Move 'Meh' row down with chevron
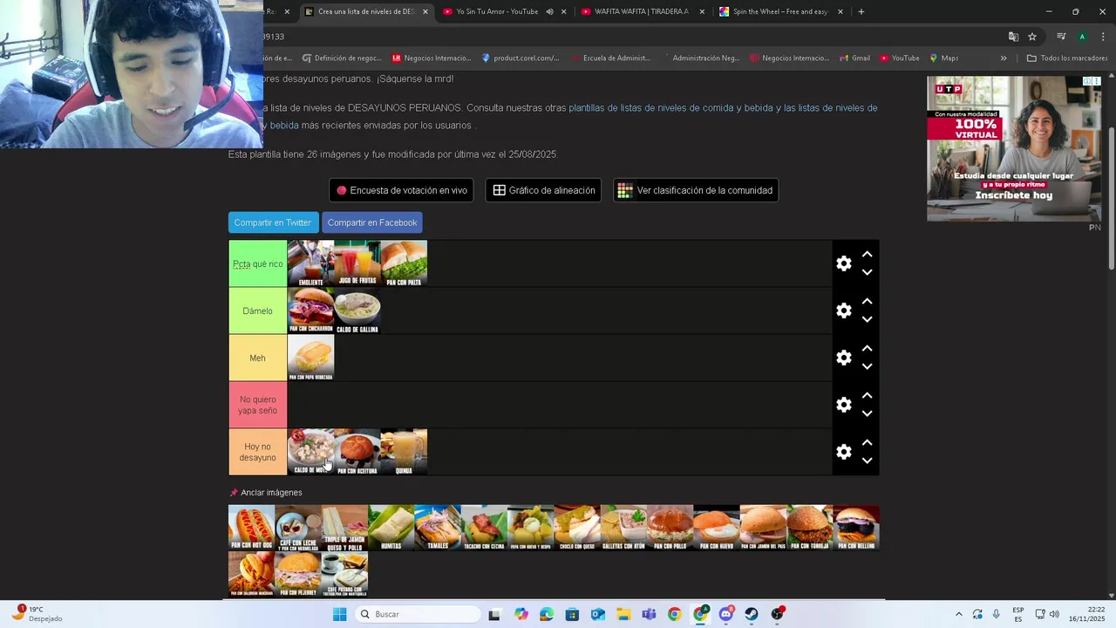1116x628 pixels. pos(867,366)
